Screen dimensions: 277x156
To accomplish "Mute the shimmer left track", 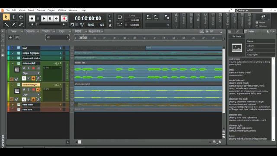I will pyautogui.click(x=24, y=68).
